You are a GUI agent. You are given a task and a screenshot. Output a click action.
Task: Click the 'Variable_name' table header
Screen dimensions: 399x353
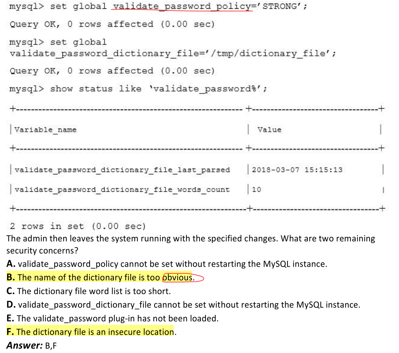pos(45,130)
